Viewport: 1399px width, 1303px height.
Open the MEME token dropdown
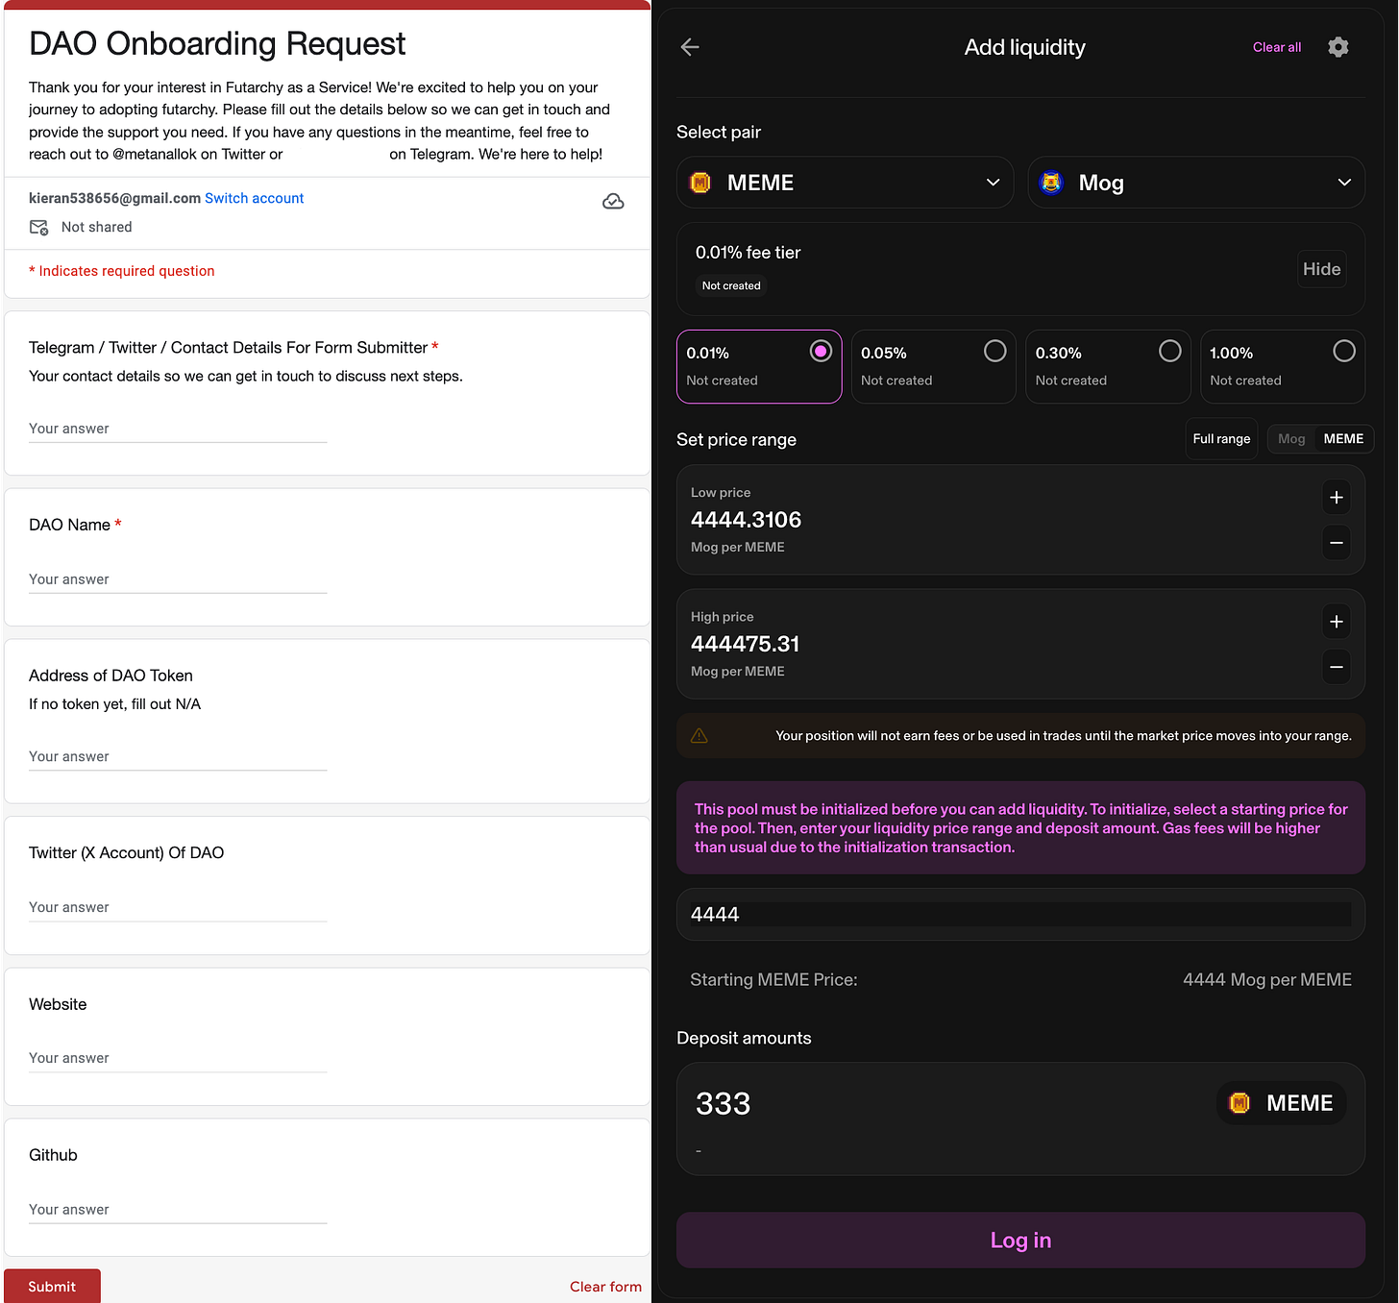[846, 183]
